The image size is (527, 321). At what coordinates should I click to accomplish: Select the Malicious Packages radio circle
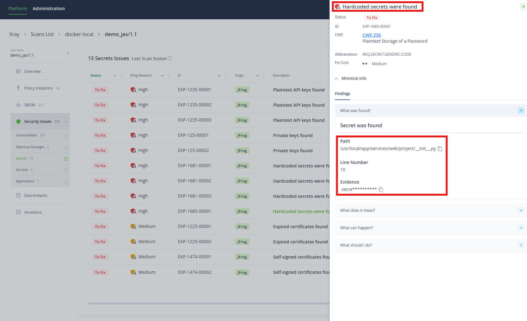click(x=66, y=148)
